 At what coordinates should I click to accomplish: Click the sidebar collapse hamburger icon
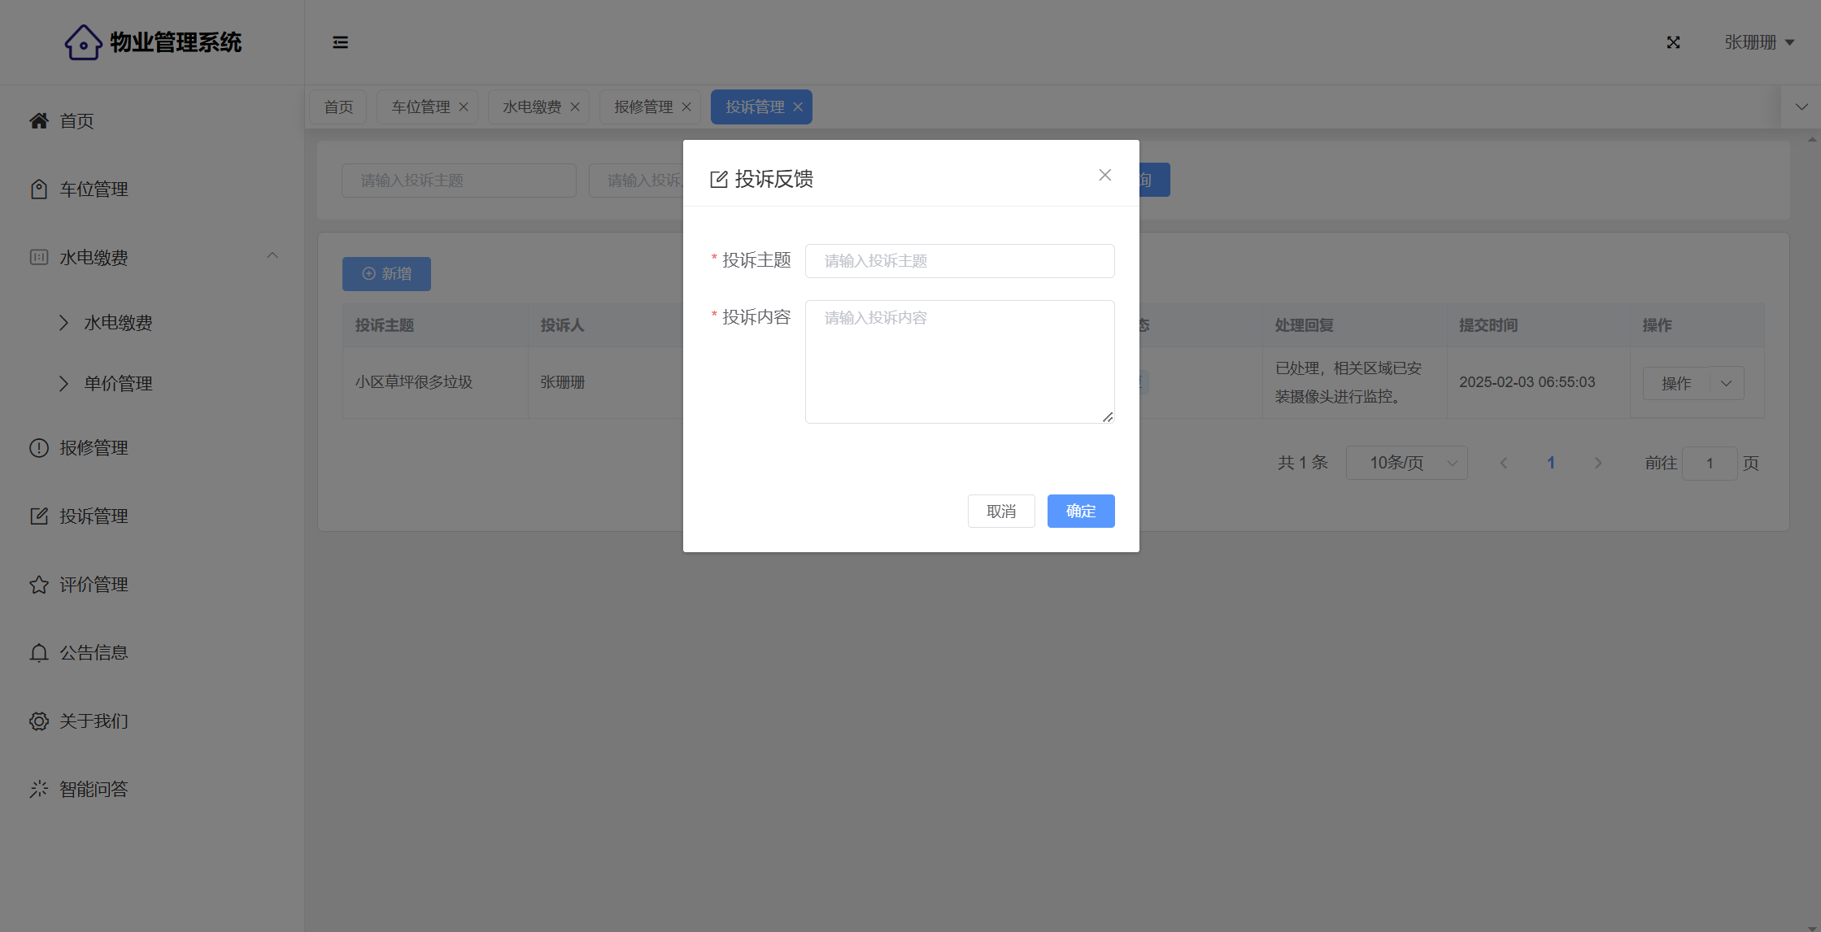(340, 42)
